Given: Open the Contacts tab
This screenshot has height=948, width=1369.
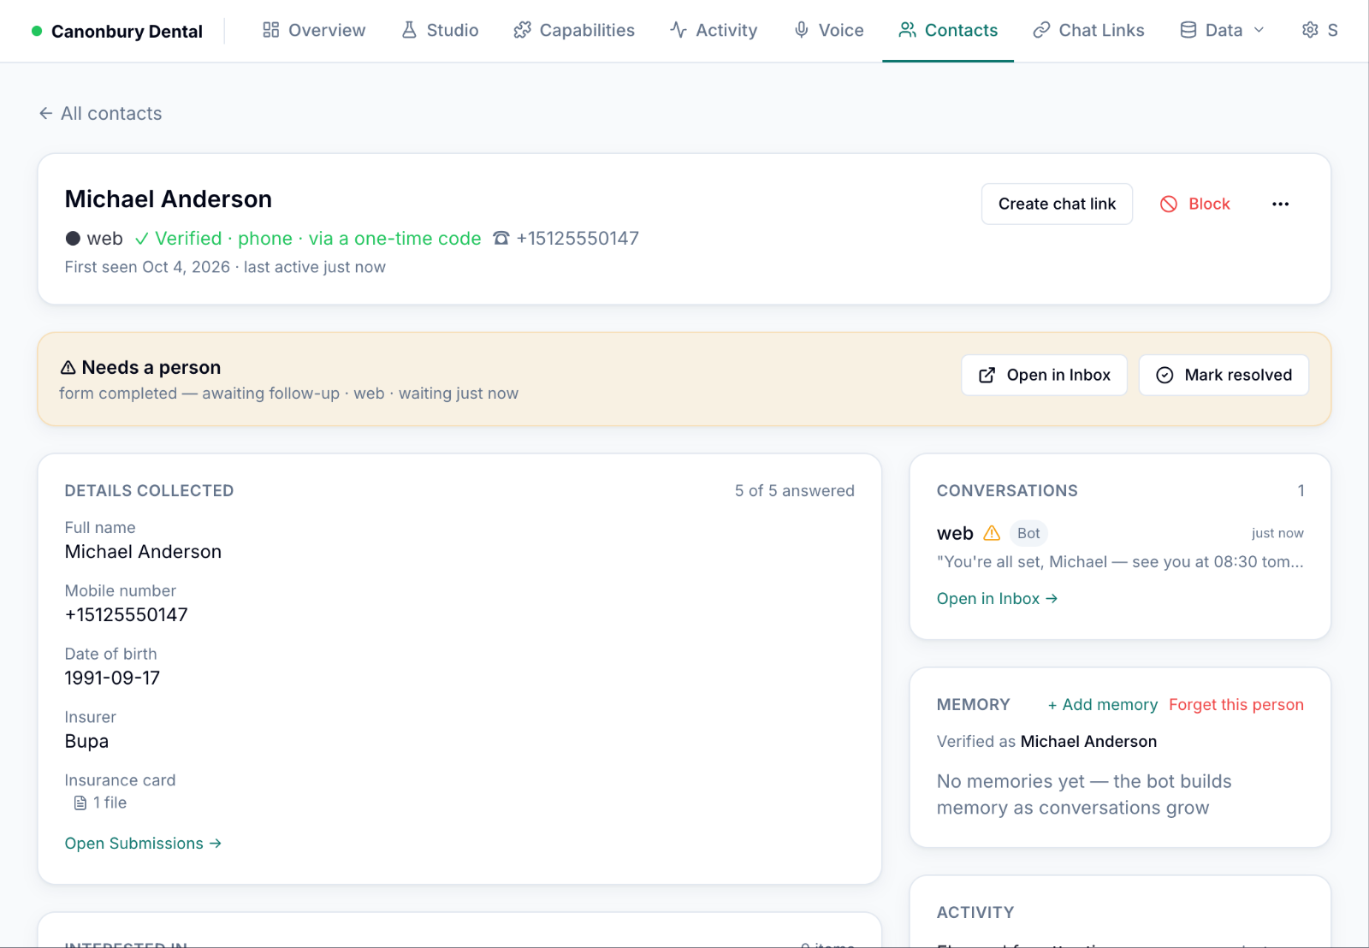Looking at the screenshot, I should [948, 31].
